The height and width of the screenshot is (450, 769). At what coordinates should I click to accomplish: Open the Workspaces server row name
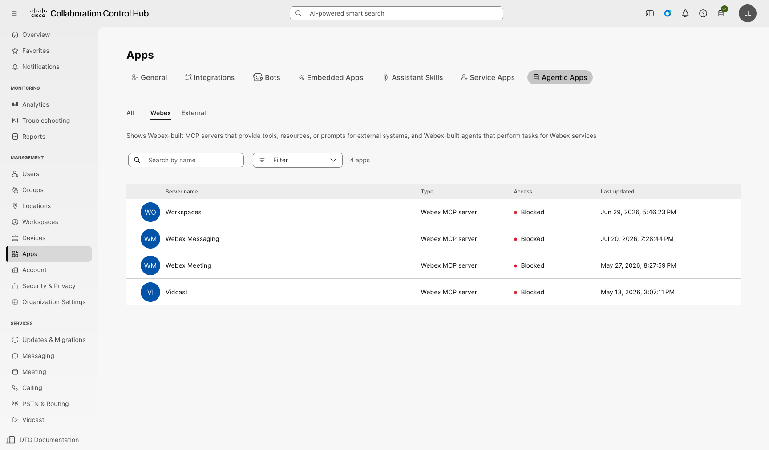[183, 212]
